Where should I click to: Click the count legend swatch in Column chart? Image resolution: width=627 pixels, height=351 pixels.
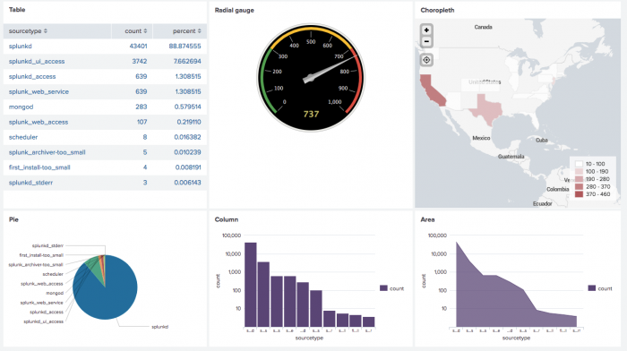[x=383, y=288]
